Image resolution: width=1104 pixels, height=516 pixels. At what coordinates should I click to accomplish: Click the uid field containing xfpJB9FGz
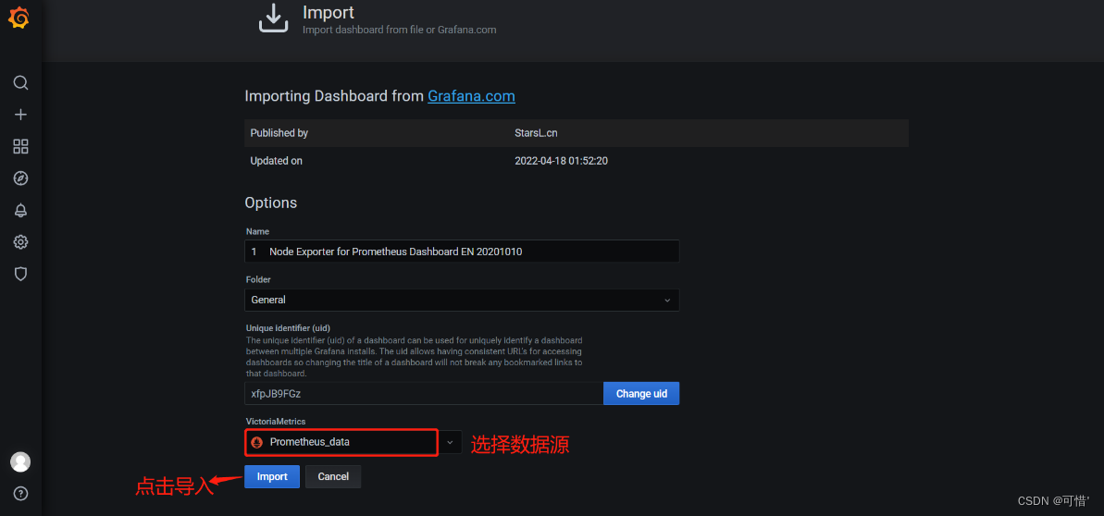(x=424, y=394)
